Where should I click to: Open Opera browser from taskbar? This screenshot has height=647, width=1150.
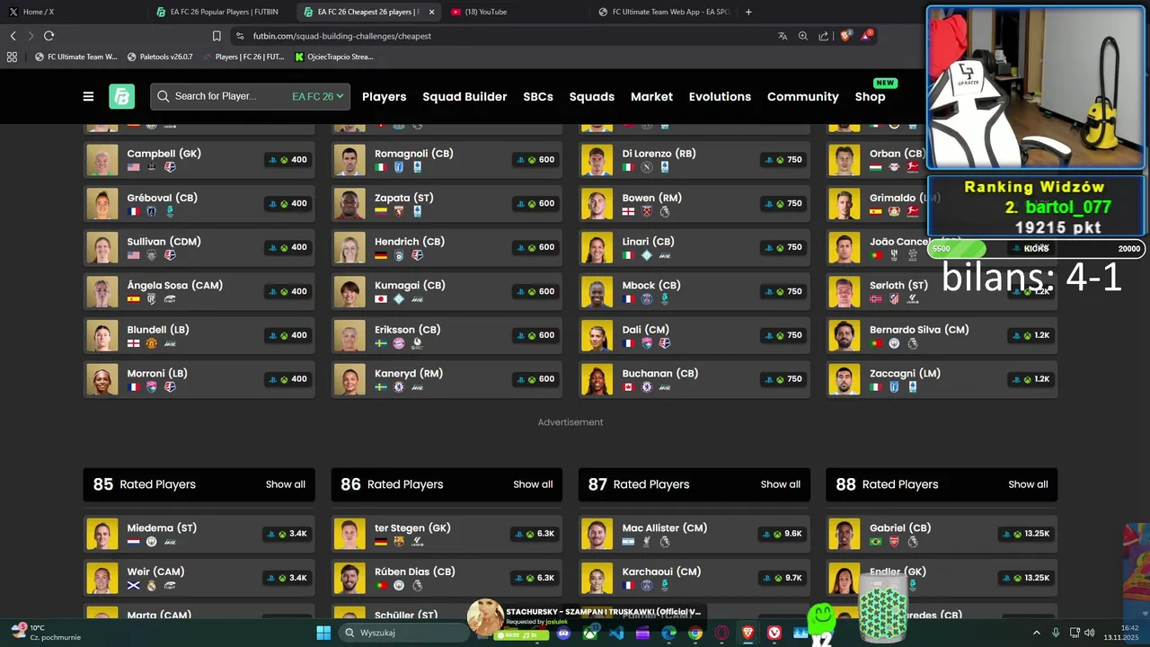[721, 634]
